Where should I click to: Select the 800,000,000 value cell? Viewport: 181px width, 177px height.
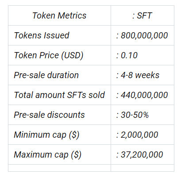[142, 35]
